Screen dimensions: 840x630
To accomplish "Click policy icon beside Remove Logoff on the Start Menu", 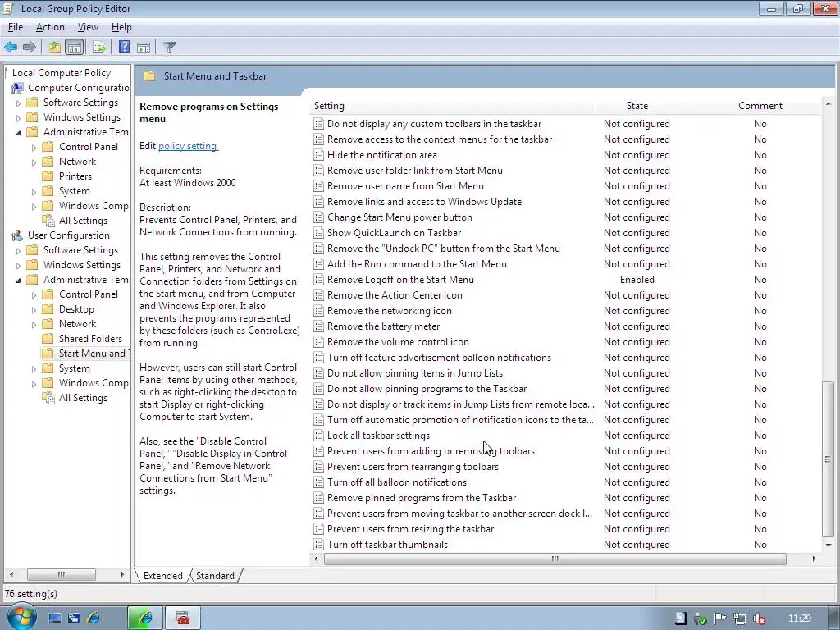I will point(318,280).
